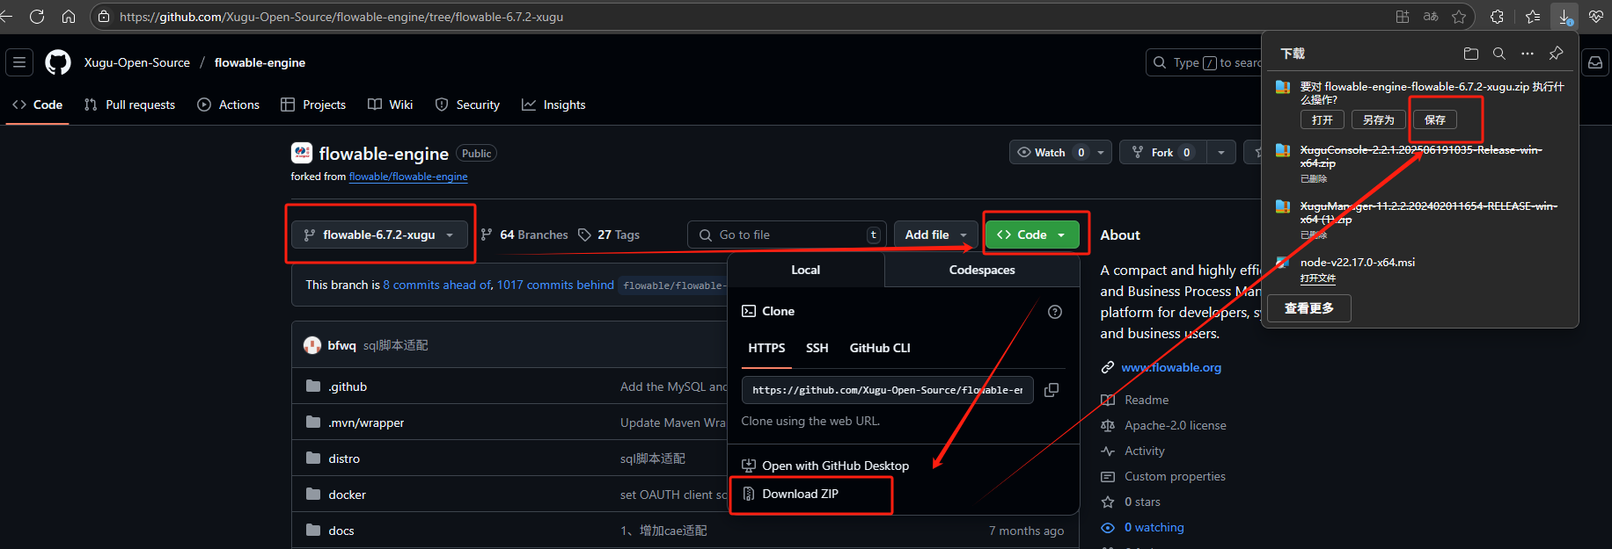This screenshot has width=1612, height=549.
Task: Expand the flowable-6.7.2-xugu branch dropdown
Action: [379, 235]
